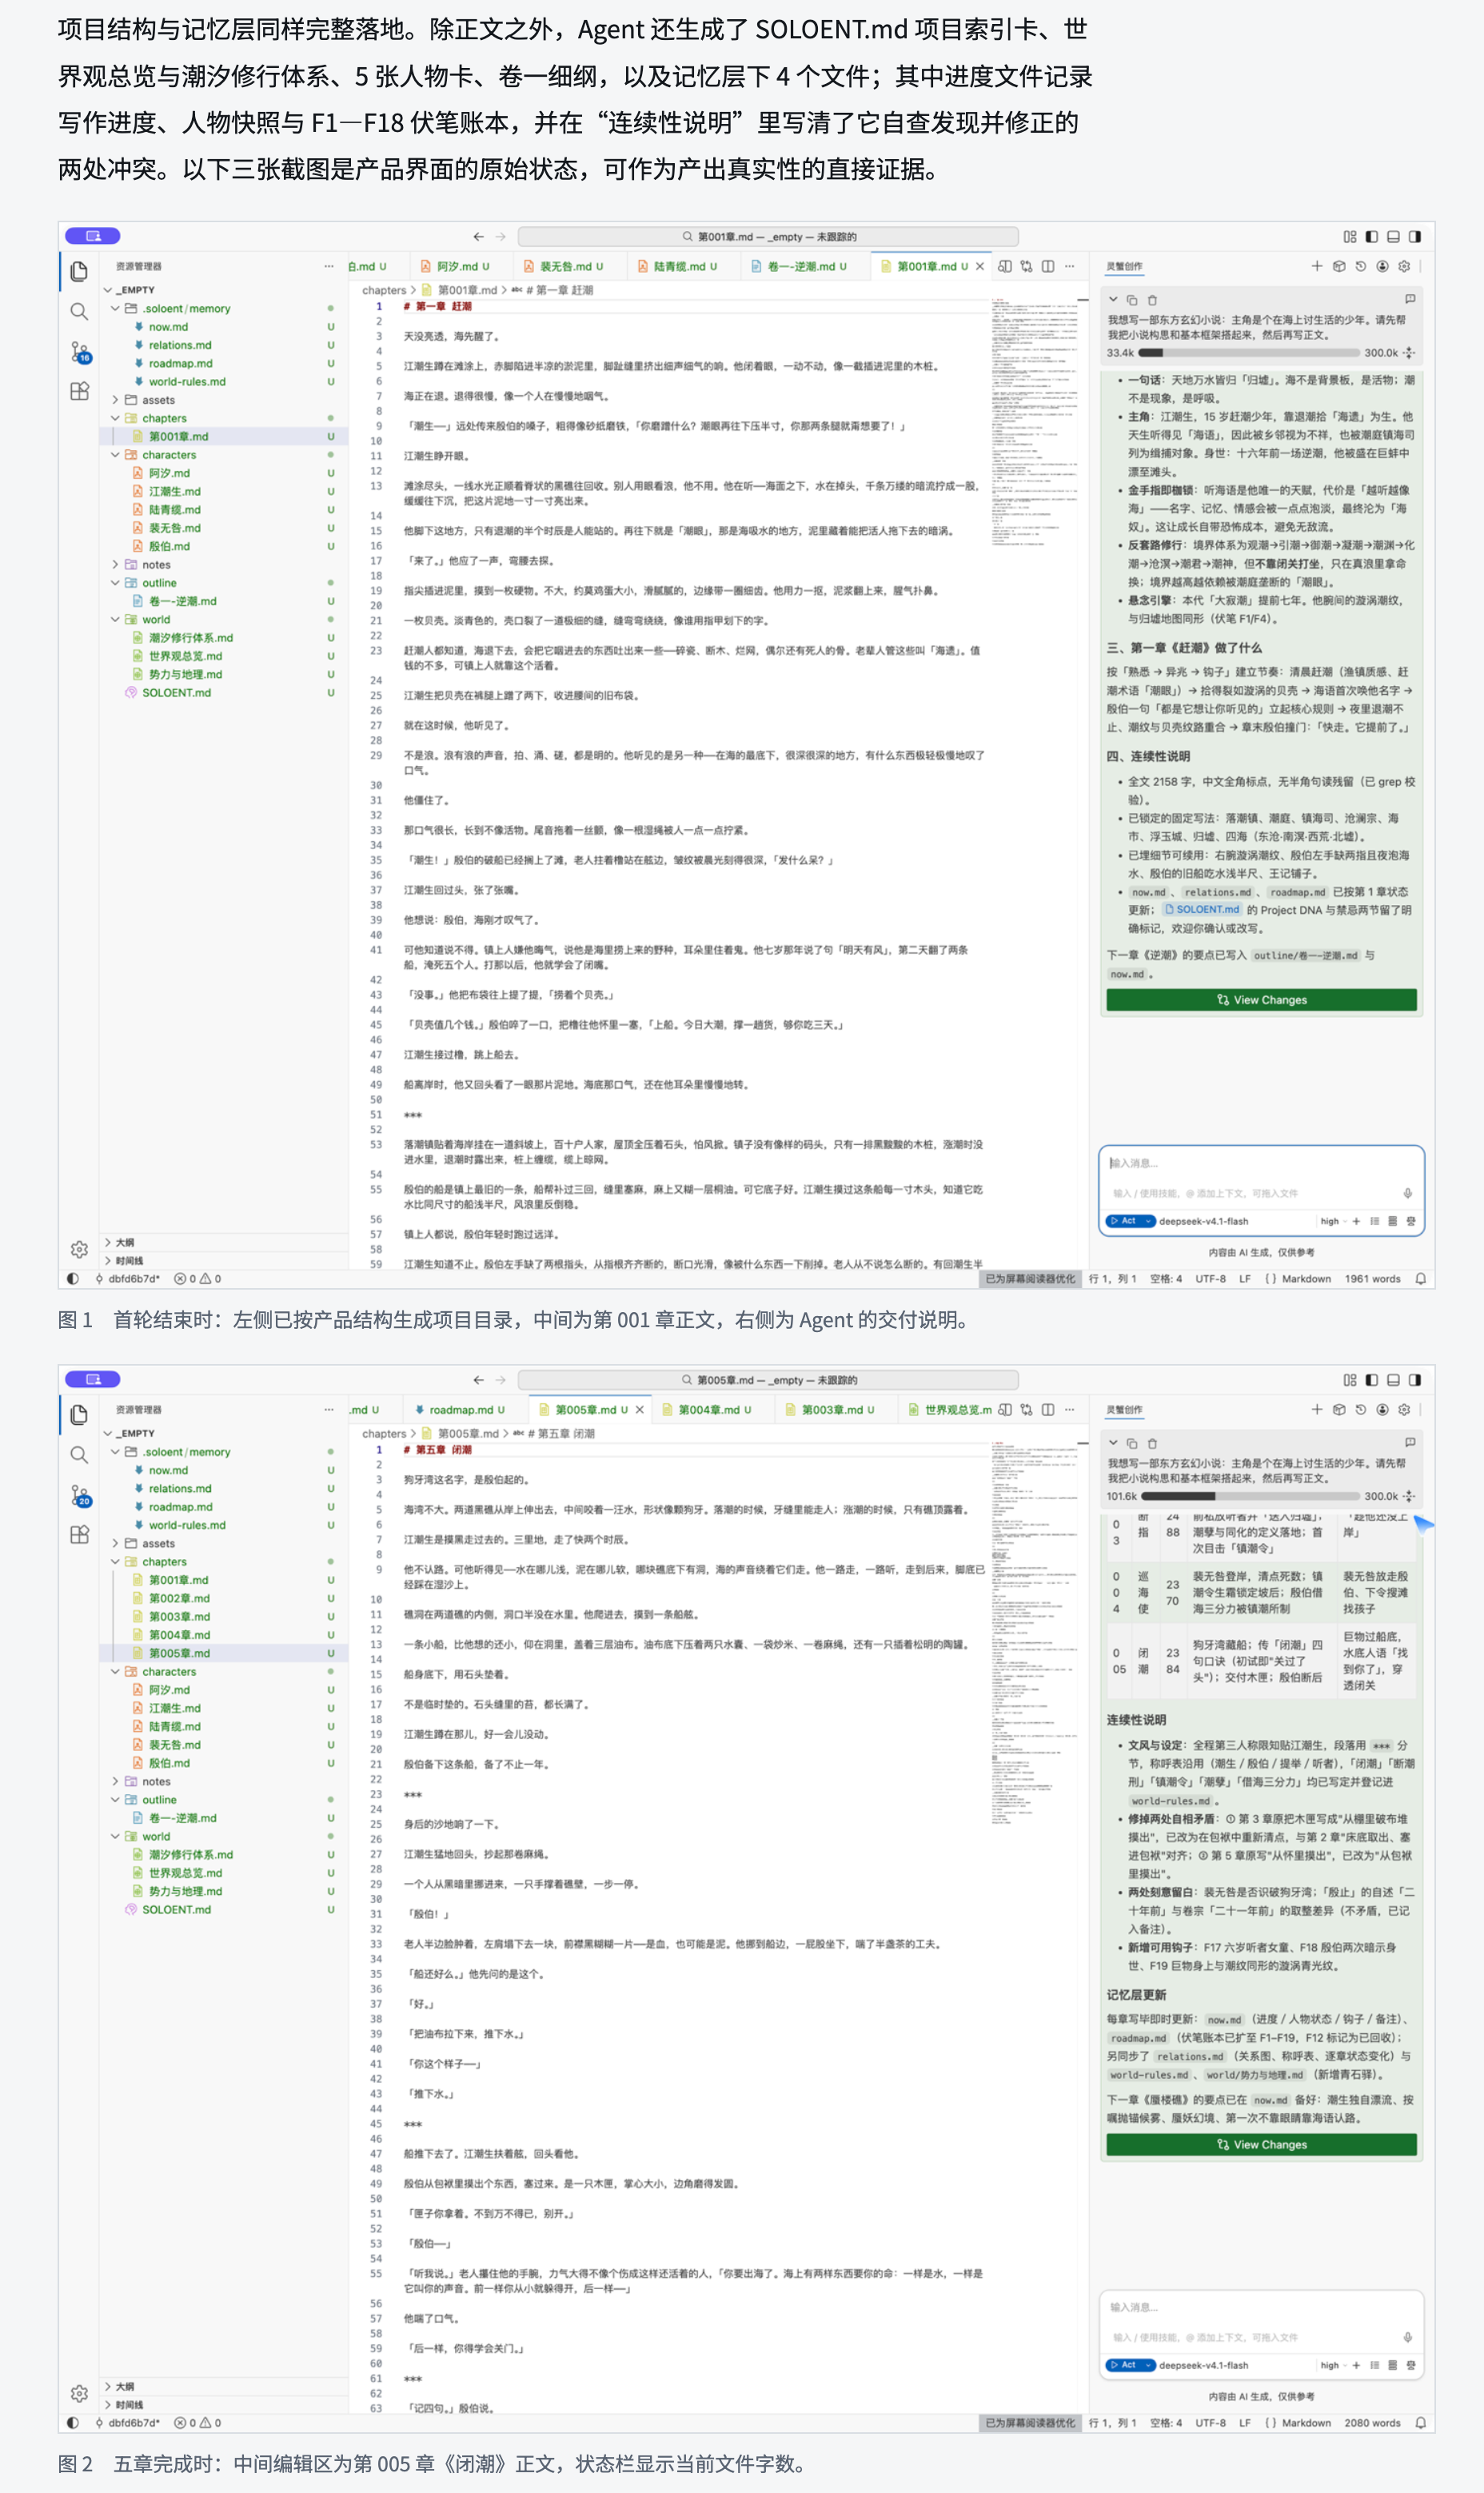The height and width of the screenshot is (2493, 1484).
Task: Open Source Control showing badge 20
Action: tap(80, 1496)
